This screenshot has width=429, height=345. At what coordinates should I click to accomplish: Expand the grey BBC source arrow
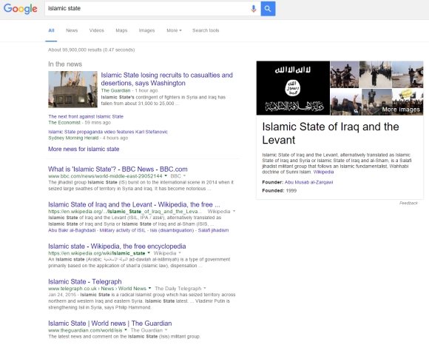(184, 175)
